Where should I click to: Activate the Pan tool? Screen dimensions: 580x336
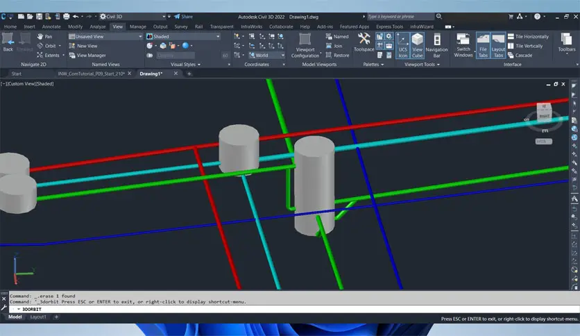45,36
